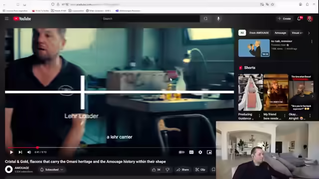Screen dimensions: 319x179
Task: Show more filter chips with right arrow
Action: pos(309,33)
